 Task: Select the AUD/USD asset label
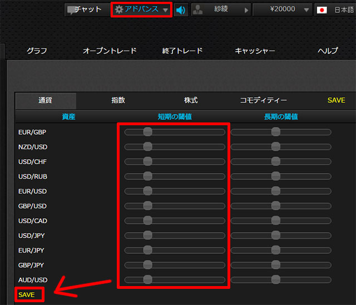pos(33,280)
